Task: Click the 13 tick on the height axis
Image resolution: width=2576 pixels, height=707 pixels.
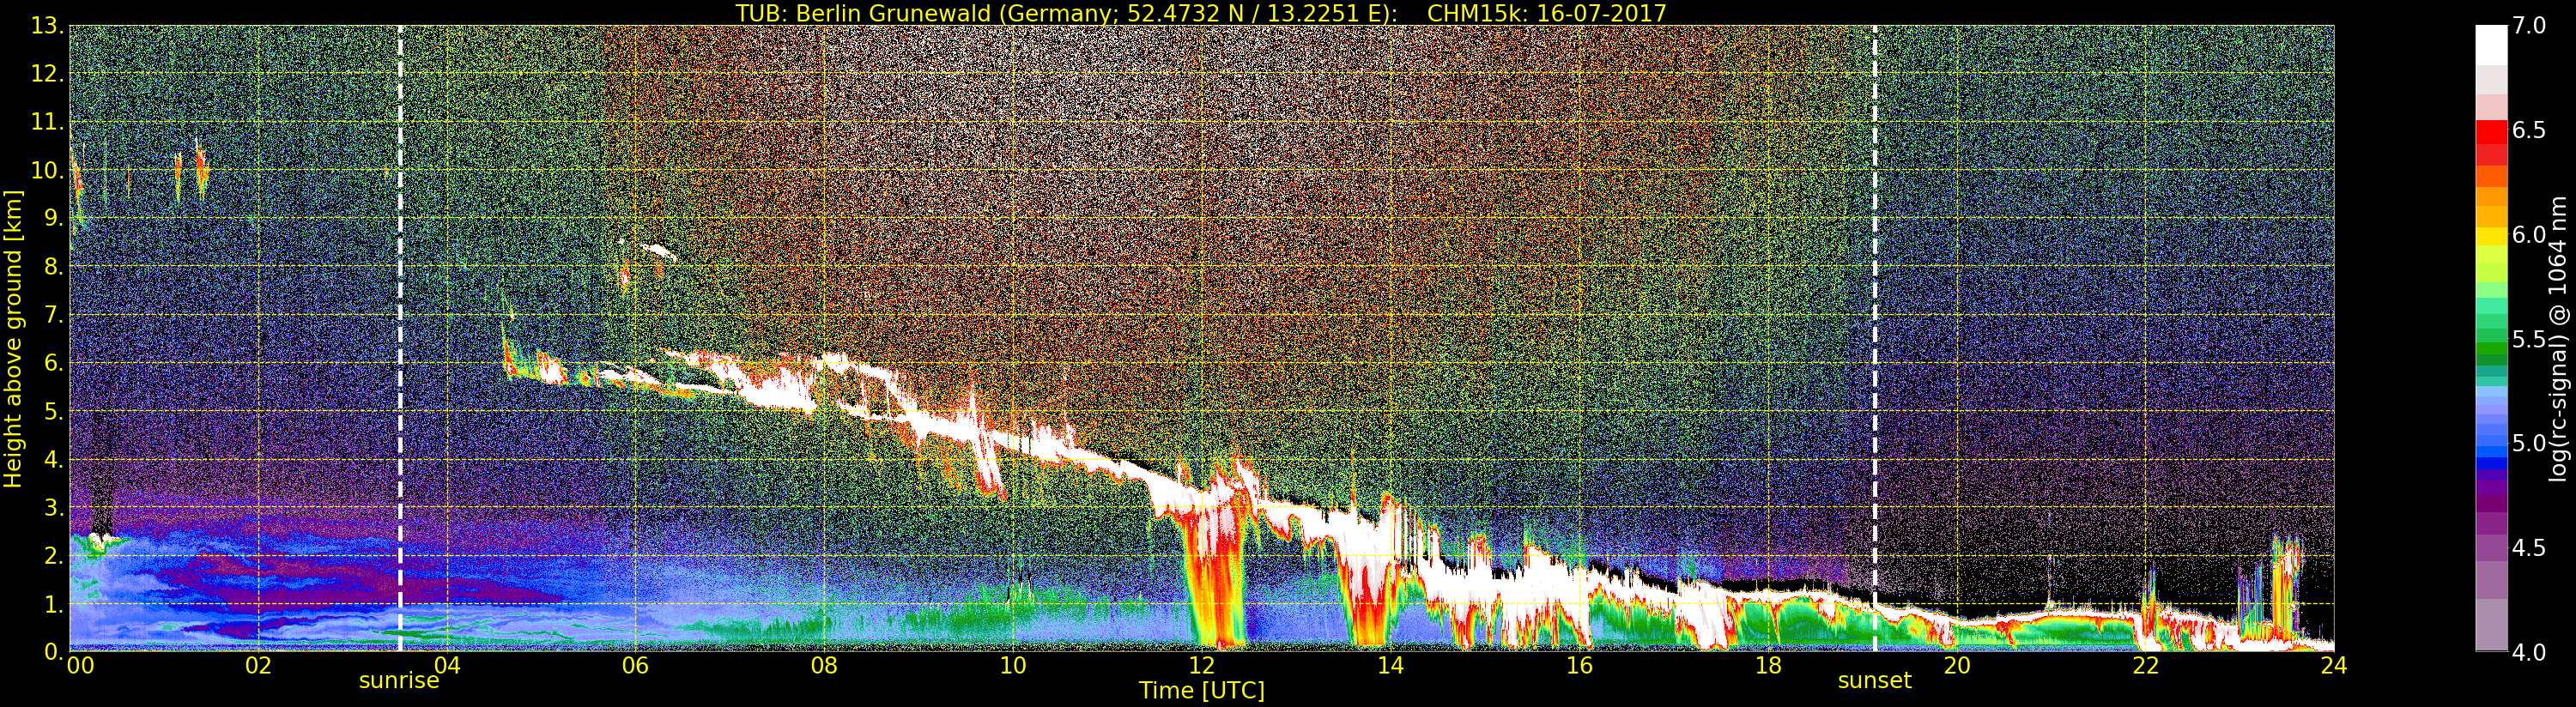Action: (x=46, y=27)
